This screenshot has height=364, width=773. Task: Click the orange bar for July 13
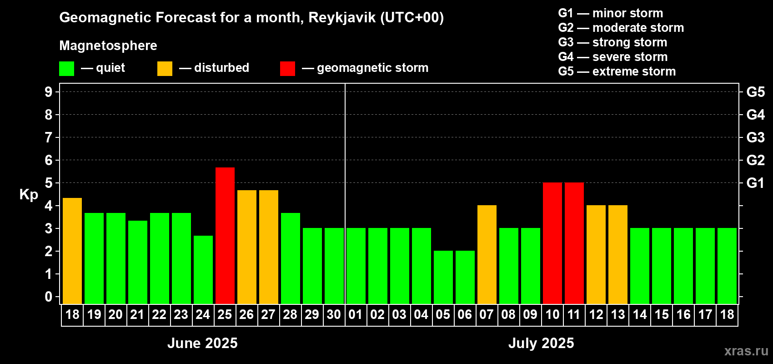(x=618, y=255)
